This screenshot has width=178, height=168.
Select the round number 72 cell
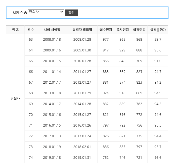pyautogui.click(x=31, y=136)
